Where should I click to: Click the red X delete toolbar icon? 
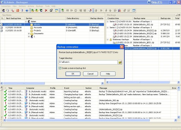click(46, 11)
